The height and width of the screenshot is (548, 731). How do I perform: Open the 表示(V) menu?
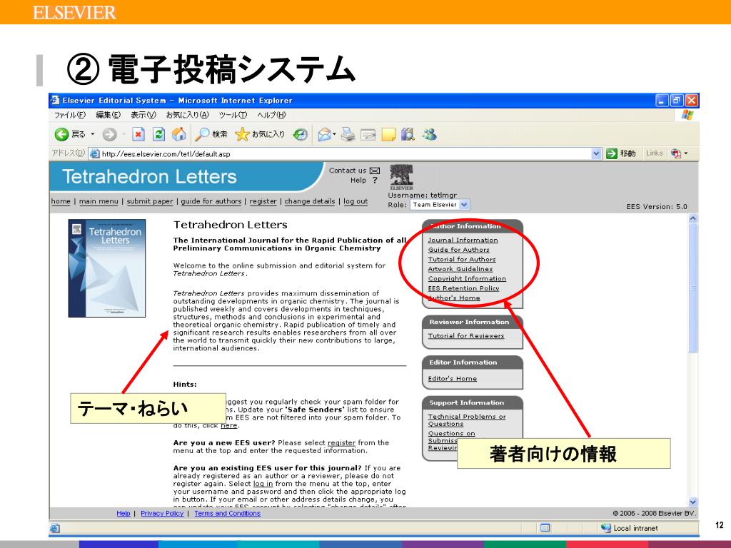(x=143, y=115)
